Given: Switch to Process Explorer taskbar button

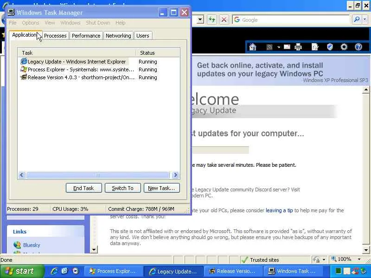Looking at the screenshot, I should [x=113, y=272].
